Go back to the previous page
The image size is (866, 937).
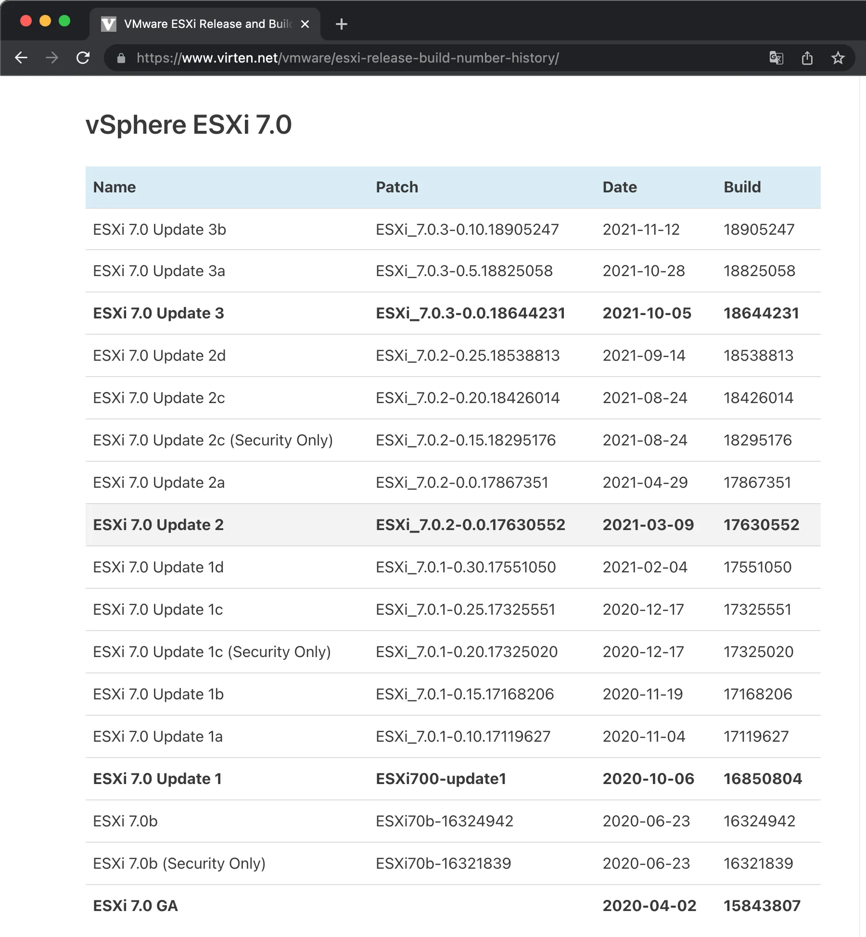point(21,58)
